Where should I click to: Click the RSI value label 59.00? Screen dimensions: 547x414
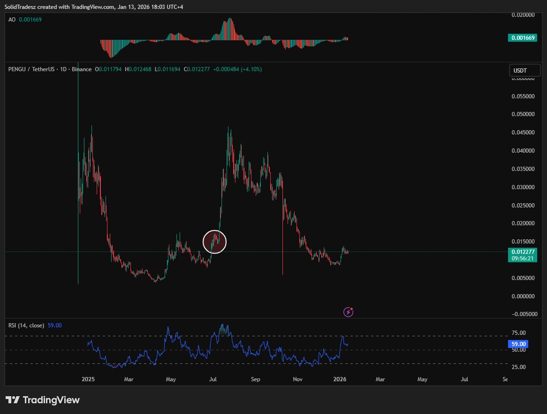pos(518,344)
